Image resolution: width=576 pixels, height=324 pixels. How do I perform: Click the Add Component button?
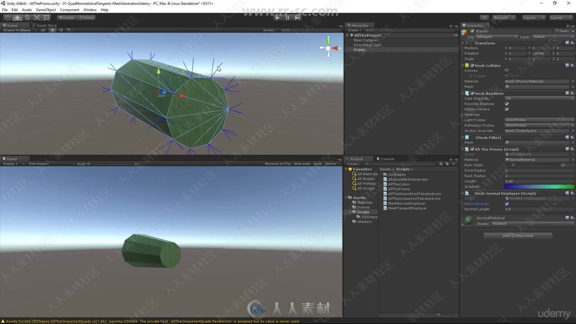tap(517, 235)
